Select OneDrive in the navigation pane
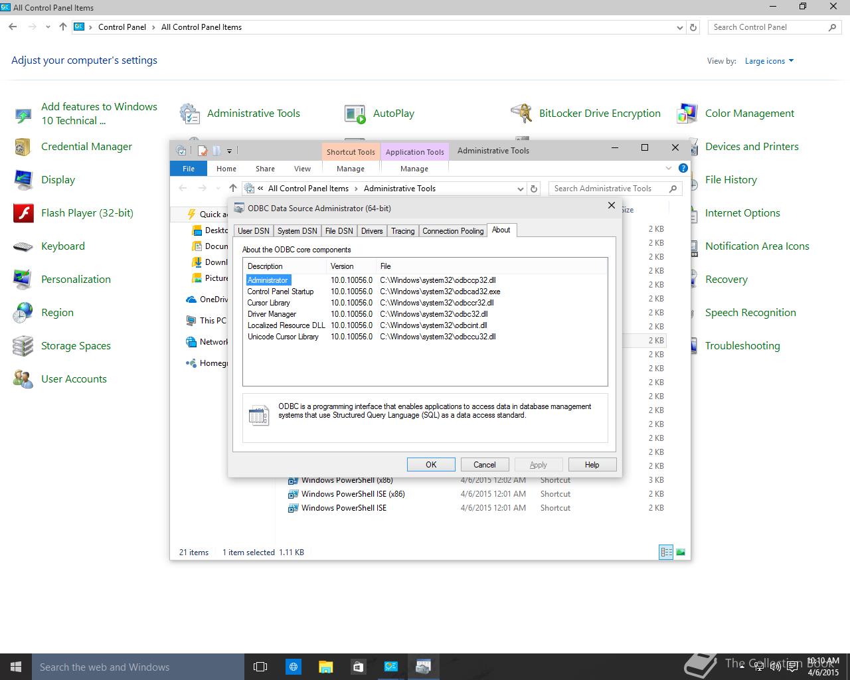 click(207, 299)
